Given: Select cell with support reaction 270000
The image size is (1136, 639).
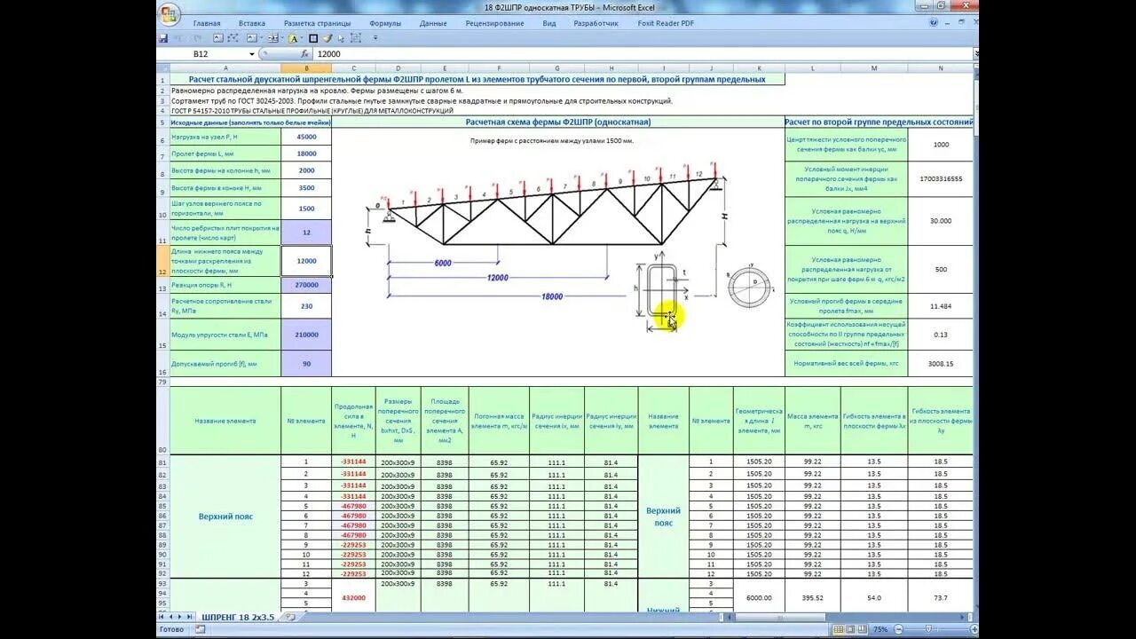Looking at the screenshot, I should click(x=306, y=285).
